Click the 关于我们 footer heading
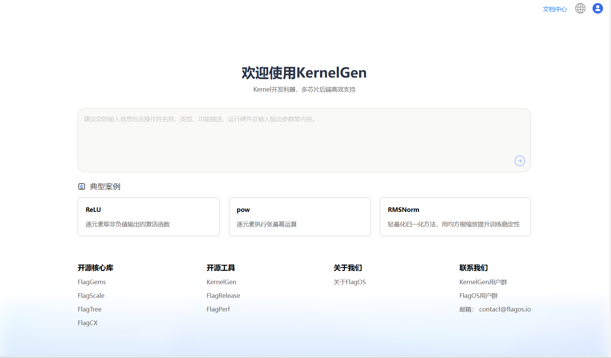611x358 pixels. [348, 268]
